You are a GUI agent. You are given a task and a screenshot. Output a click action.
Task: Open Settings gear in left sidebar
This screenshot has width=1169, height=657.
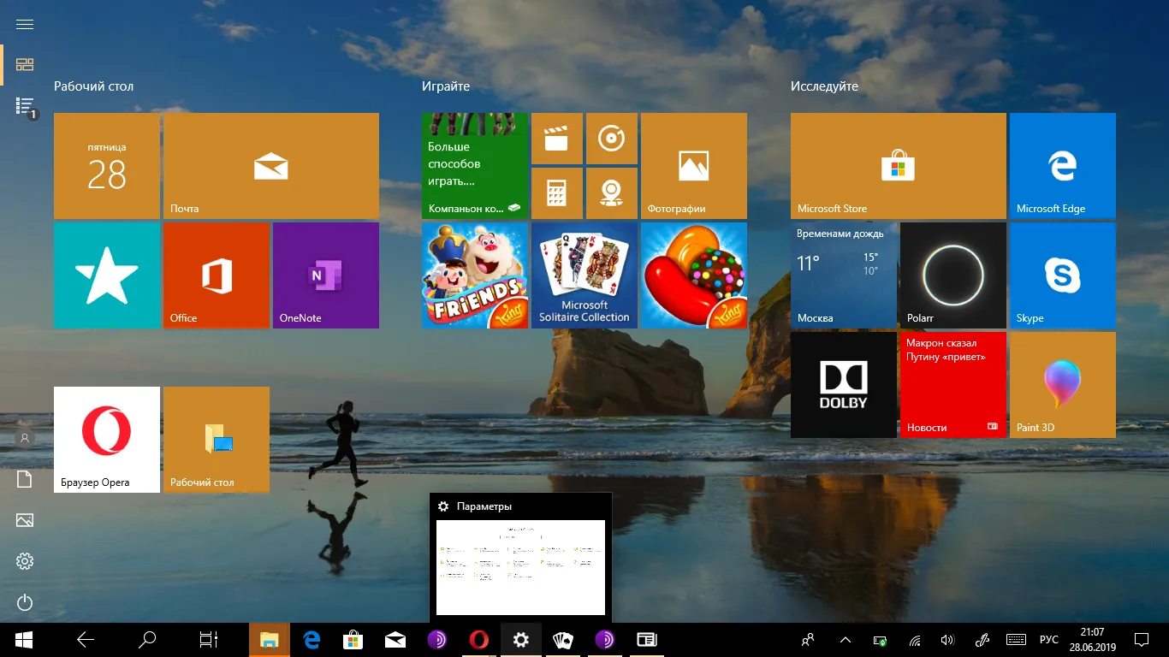point(25,561)
